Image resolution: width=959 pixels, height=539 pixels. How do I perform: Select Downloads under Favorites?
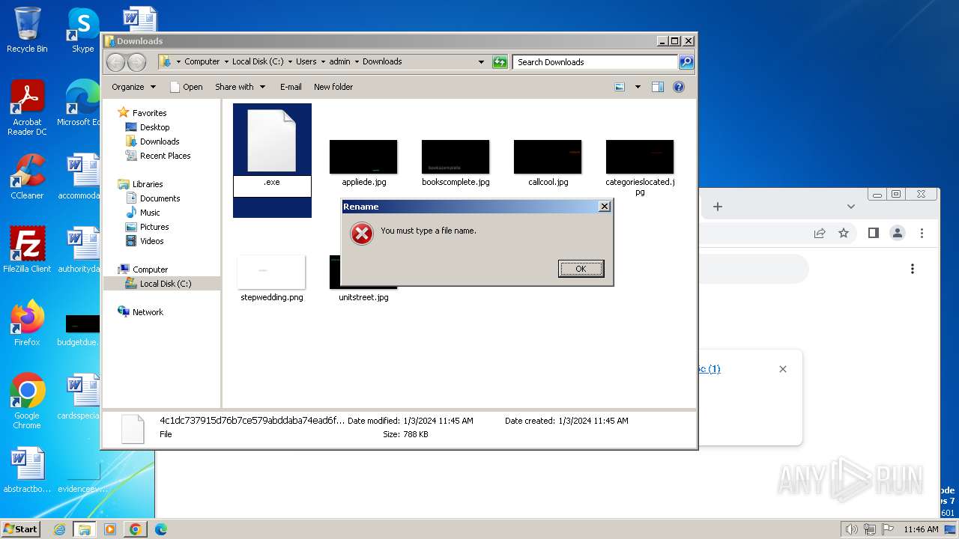[160, 141]
